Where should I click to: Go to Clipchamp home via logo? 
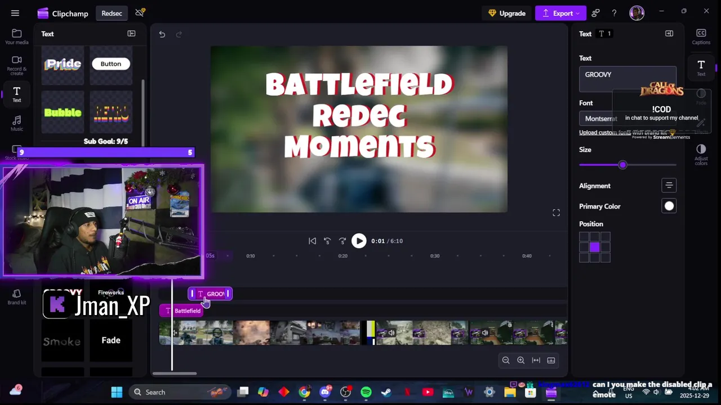[x=63, y=13]
